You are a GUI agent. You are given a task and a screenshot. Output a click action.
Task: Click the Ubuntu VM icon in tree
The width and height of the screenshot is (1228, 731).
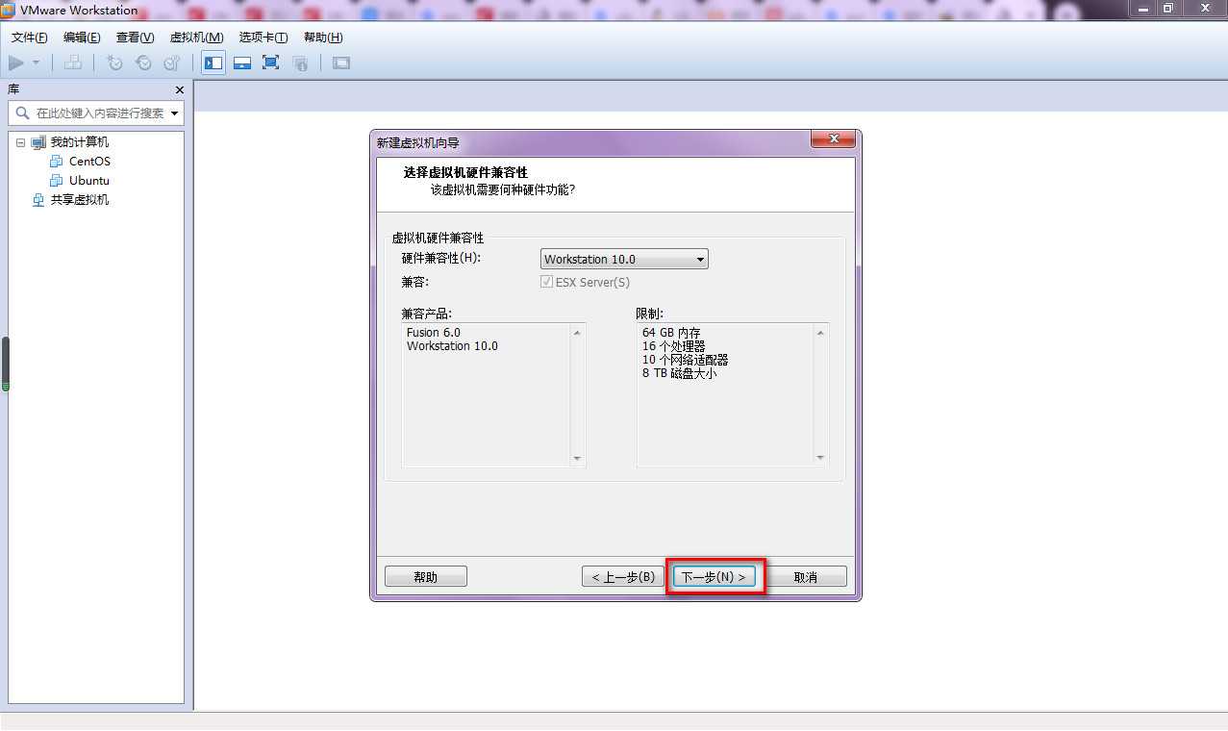click(x=57, y=181)
